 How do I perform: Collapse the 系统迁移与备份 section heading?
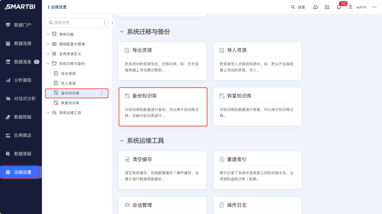point(122,32)
